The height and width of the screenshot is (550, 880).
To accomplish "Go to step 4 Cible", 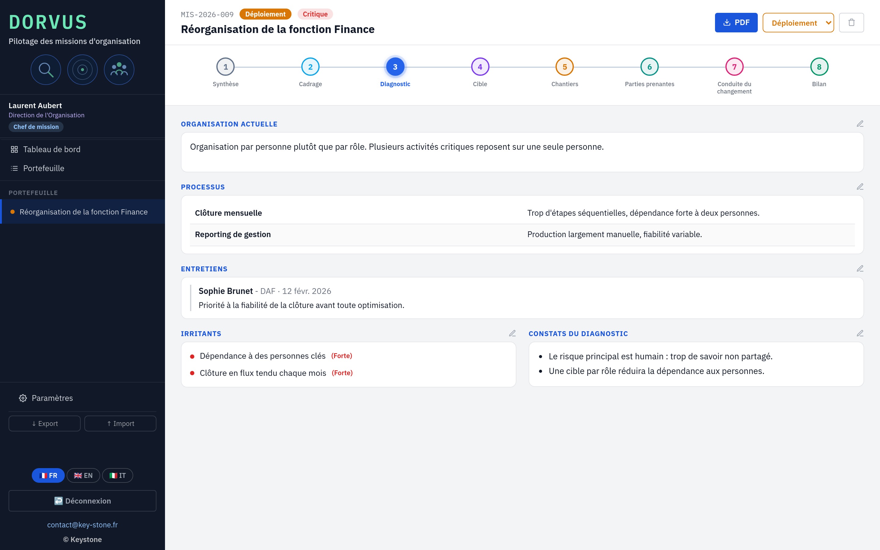I will click(x=480, y=67).
